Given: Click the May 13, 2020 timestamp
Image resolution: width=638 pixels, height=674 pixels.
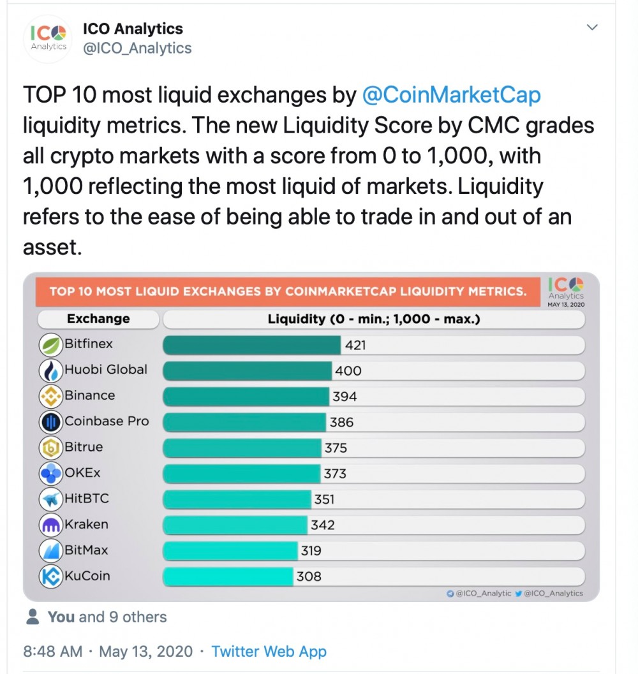Looking at the screenshot, I should (x=147, y=652).
